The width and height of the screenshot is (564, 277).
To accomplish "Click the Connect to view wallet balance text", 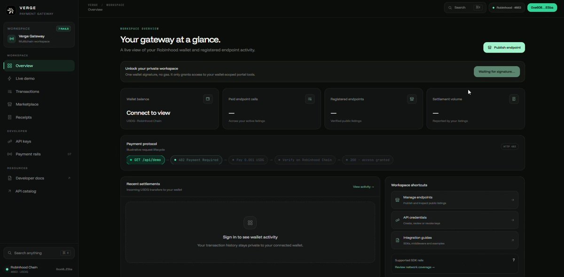I will [149, 113].
